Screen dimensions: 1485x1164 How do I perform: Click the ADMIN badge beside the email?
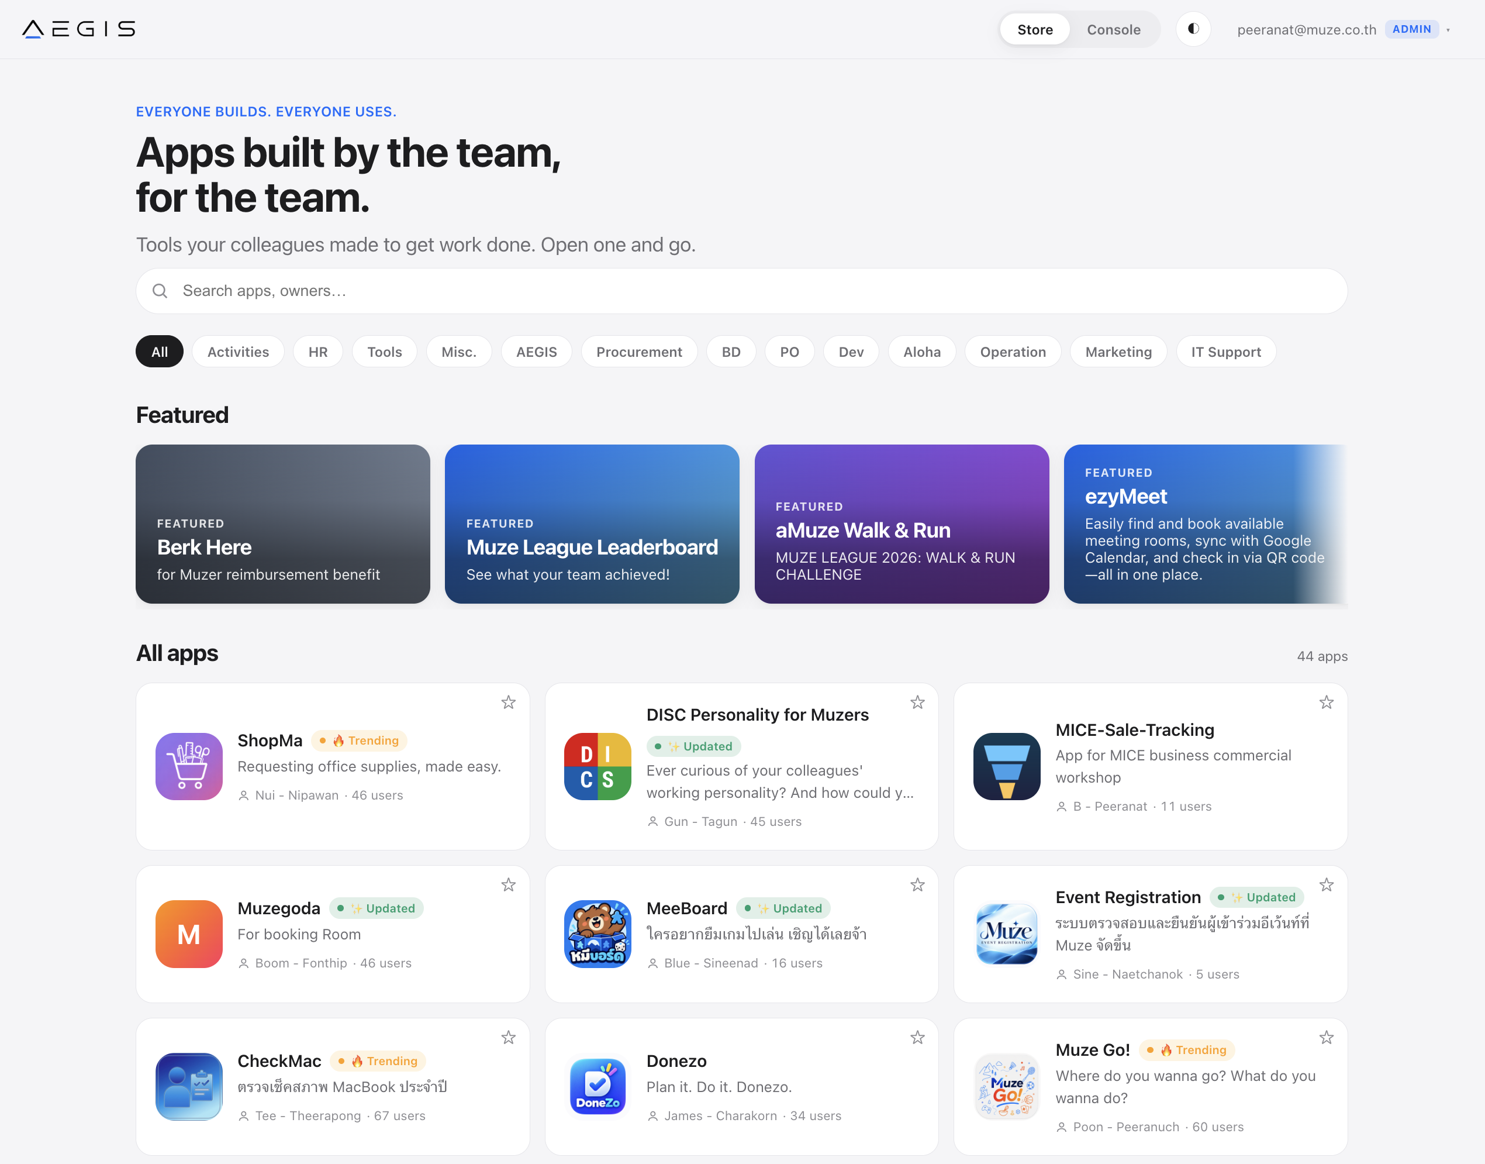[1411, 29]
